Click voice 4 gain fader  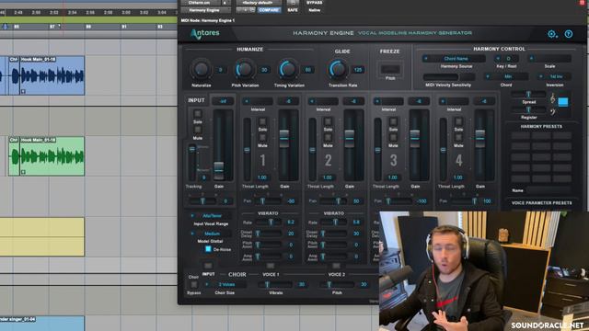coord(480,138)
